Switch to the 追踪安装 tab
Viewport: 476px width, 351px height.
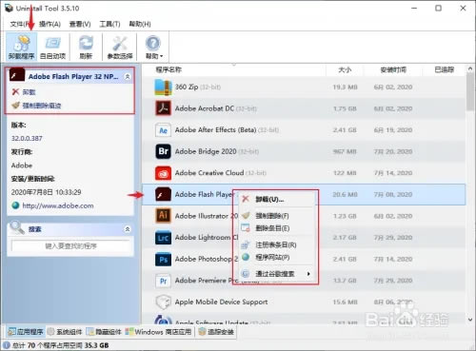pos(216,332)
